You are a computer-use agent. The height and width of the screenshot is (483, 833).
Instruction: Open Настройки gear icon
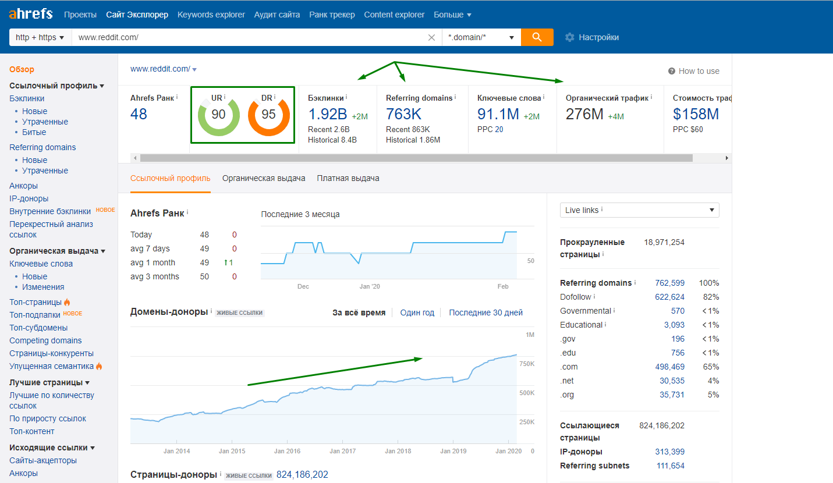tap(570, 37)
